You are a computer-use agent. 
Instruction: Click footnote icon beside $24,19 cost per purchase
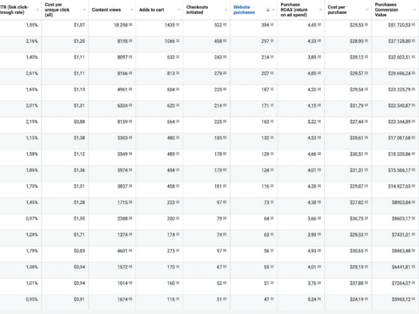(x=366, y=299)
